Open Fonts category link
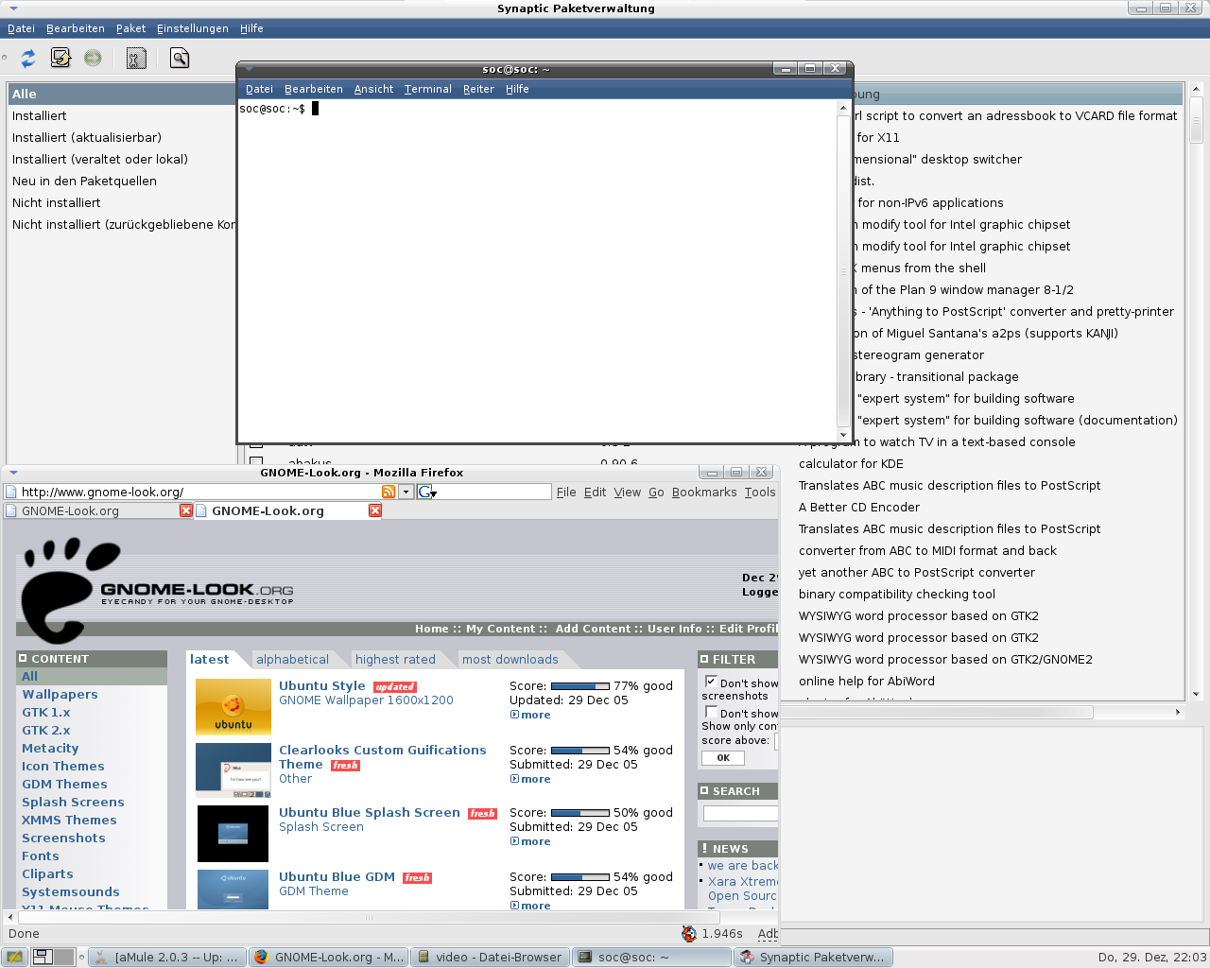 tap(41, 856)
